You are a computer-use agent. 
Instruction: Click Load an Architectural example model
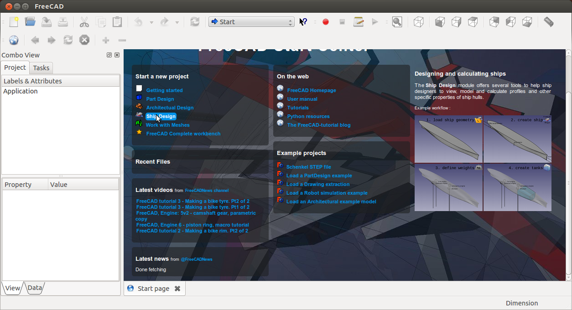click(x=331, y=201)
